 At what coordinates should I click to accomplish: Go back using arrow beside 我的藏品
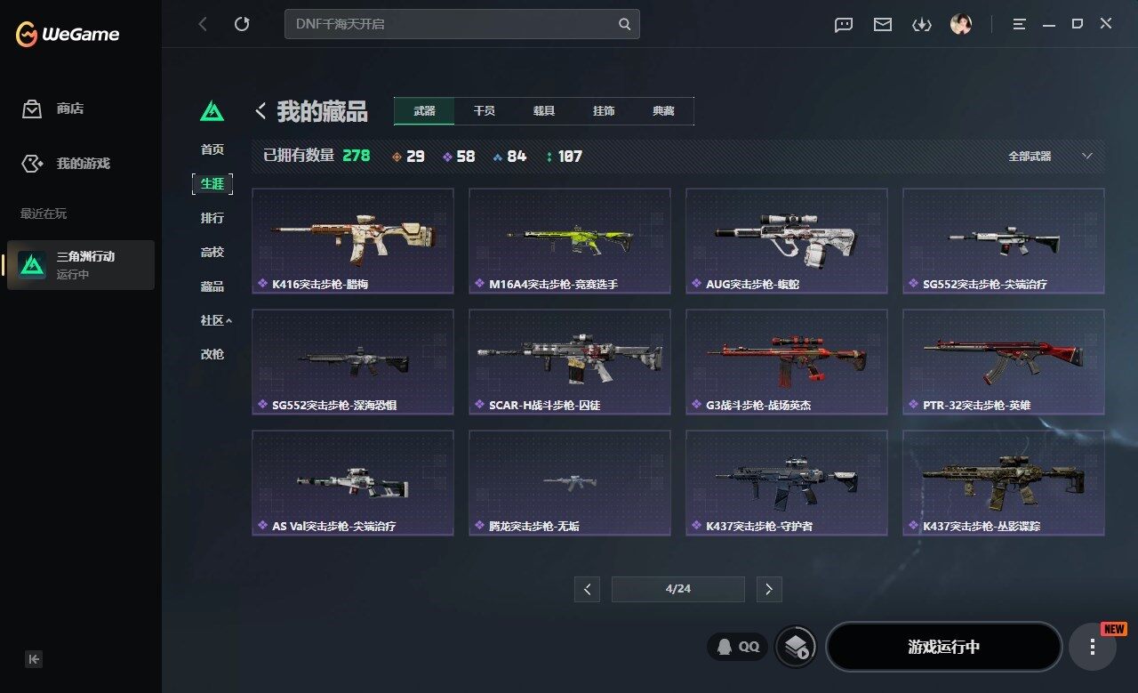click(260, 111)
